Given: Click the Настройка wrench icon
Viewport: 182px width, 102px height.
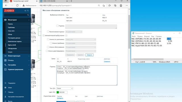Looking at the screenshot, I should 5,65.
